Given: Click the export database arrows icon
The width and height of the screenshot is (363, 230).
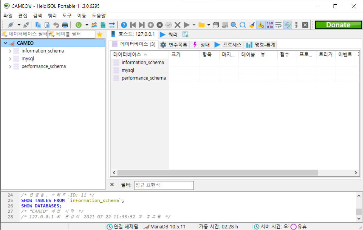Looking at the screenshot, I should point(112,25).
